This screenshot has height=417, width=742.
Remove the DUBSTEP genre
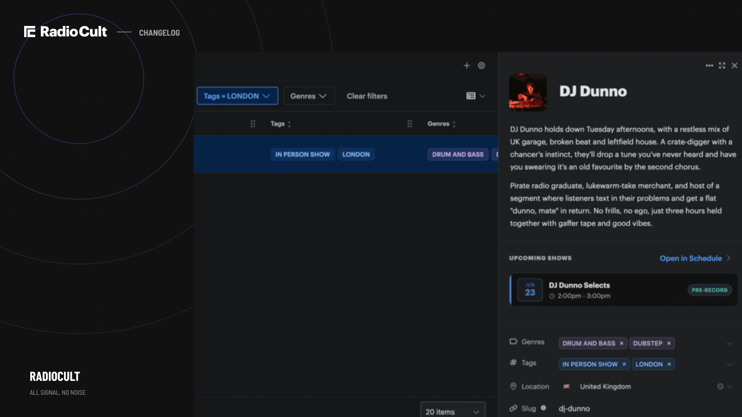669,343
